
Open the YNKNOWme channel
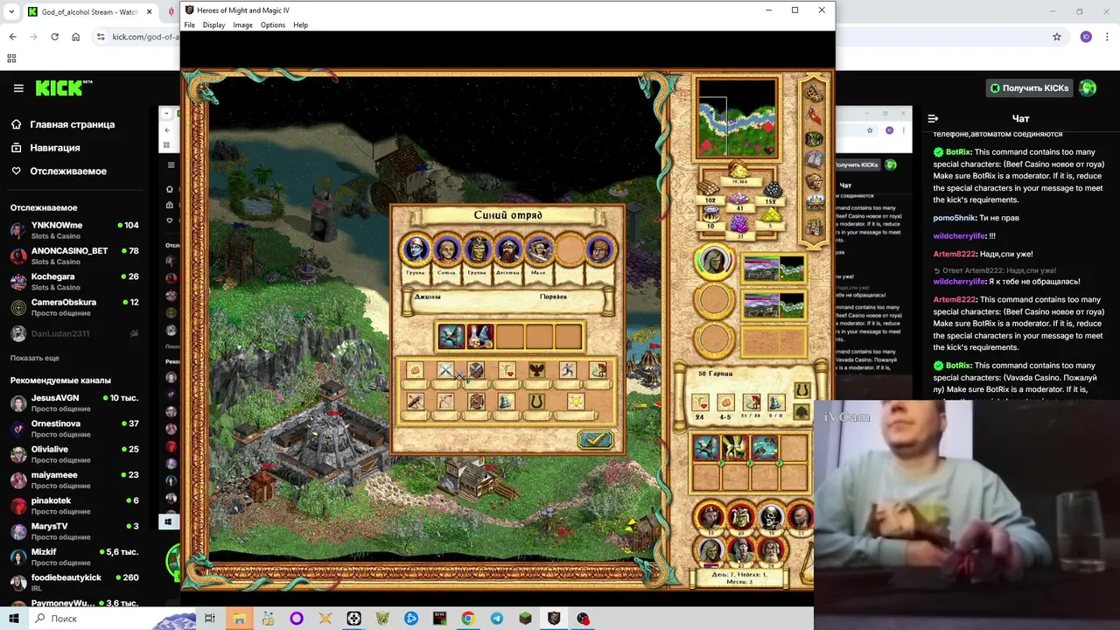tap(74, 230)
